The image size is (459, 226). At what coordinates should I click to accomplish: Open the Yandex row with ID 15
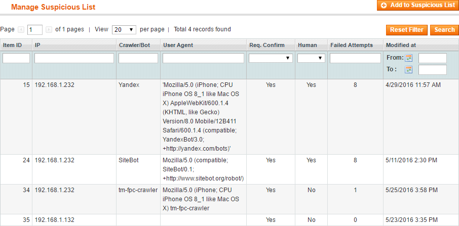pyautogui.click(x=230, y=117)
